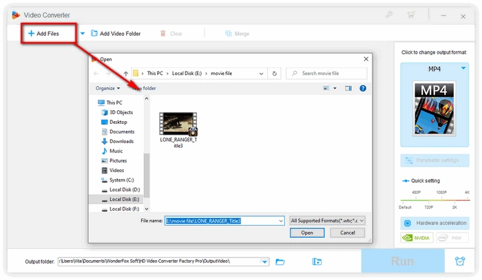The width and height of the screenshot is (482, 280).
Task: Click the key registration icon
Action: 389,14
